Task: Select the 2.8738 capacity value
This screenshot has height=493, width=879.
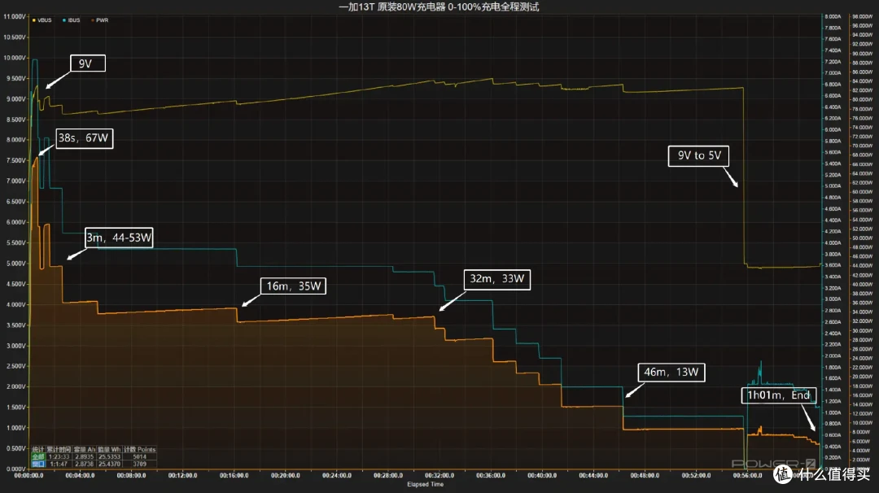Action: point(84,464)
